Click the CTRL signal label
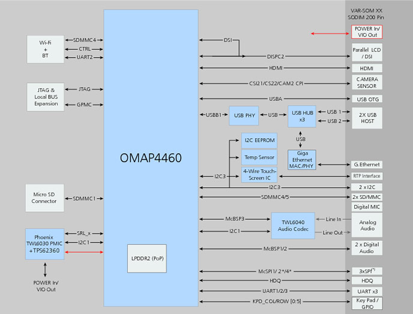Viewport: 413px width, 314px height. coord(85,49)
